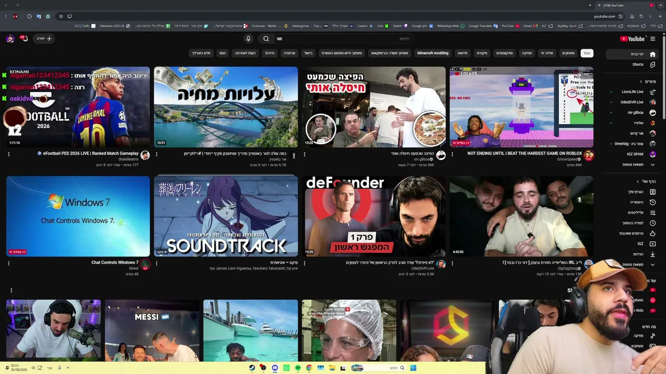The image size is (666, 374).
Task: Open WhatsApp from the taskbar
Action: (x=286, y=368)
